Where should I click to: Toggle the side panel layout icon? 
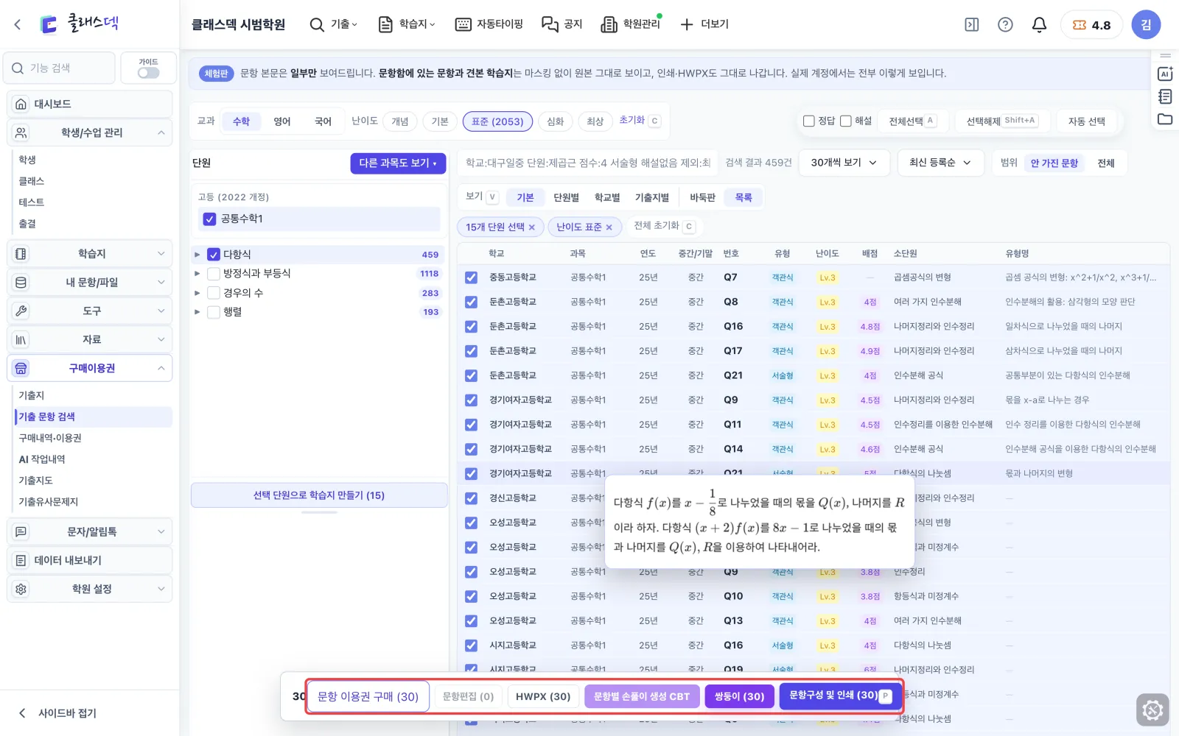972,24
